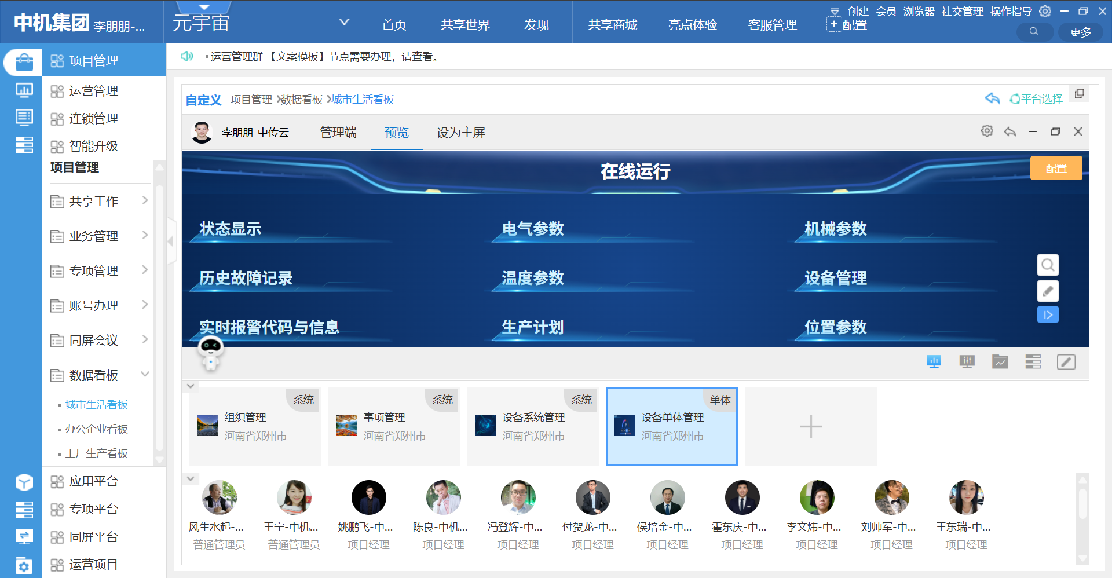Viewport: 1112px width, 578px height.
Task: Click the magnifier icon on dashboard
Action: pyautogui.click(x=1047, y=265)
